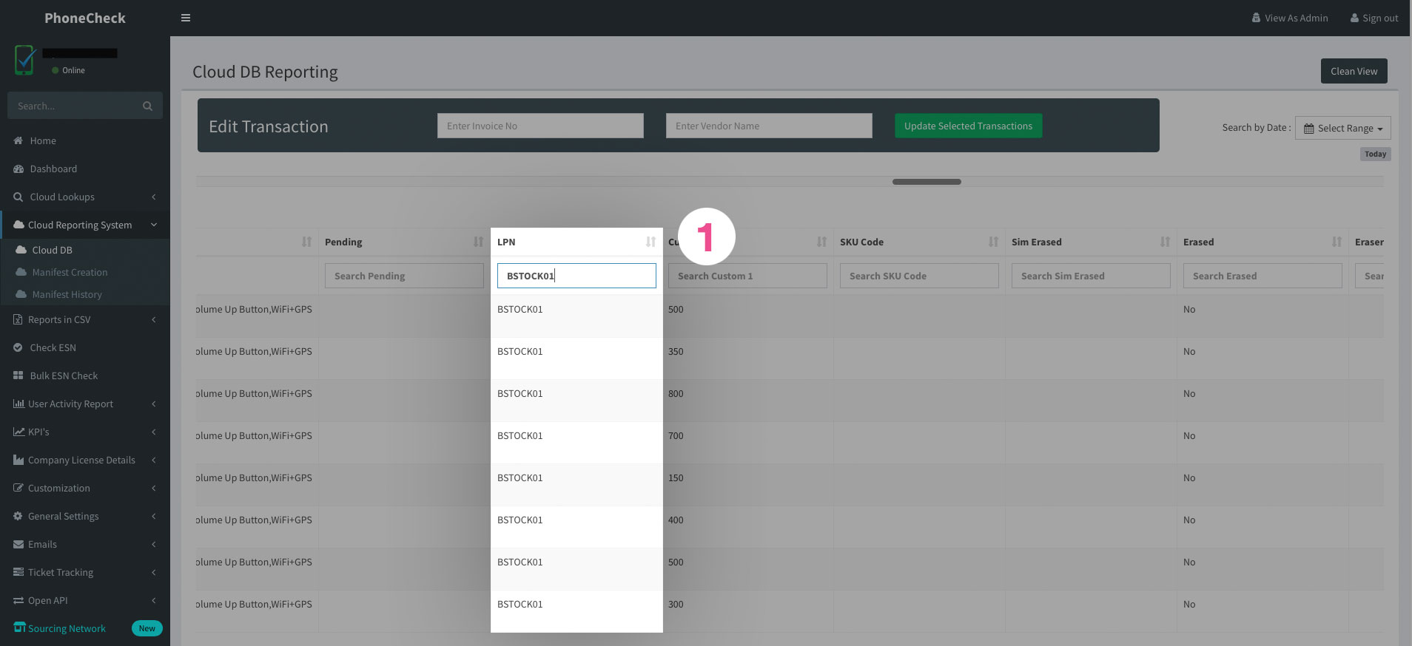
Task: Click the Bulk ESN Check grid icon
Action: [19, 375]
